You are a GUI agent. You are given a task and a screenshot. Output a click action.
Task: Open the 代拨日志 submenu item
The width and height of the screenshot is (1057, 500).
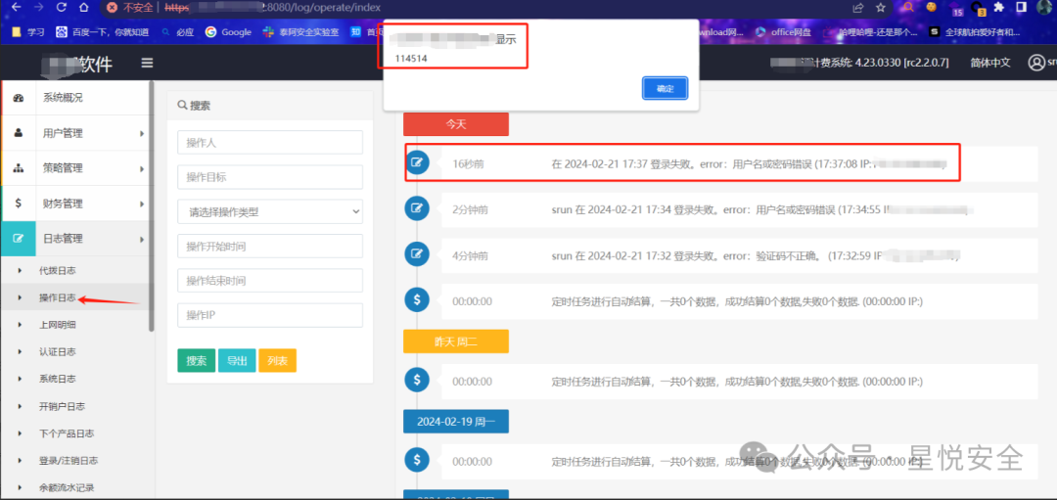[58, 270]
